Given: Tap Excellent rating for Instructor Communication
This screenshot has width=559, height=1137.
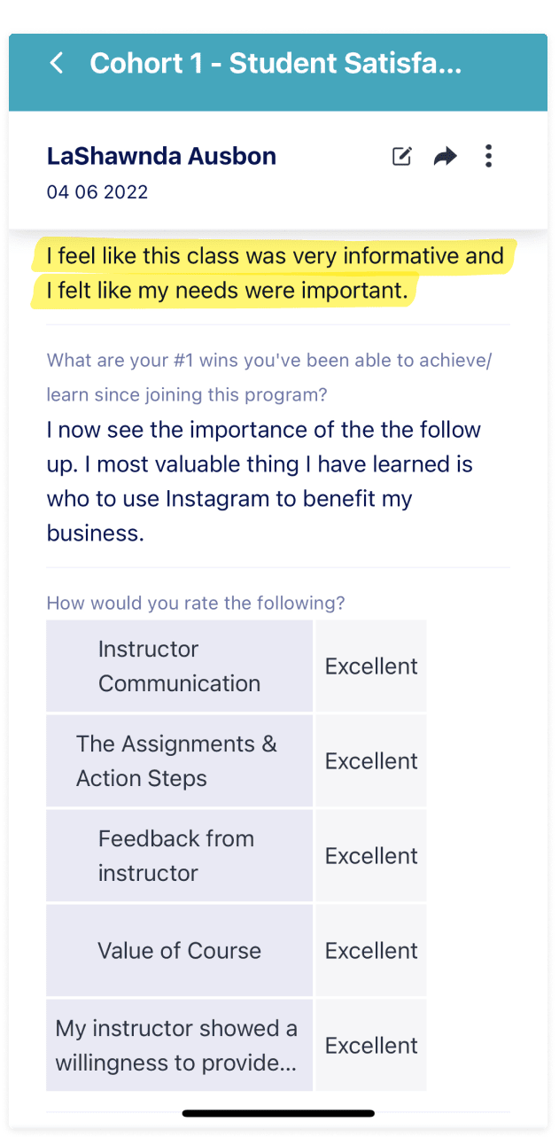Looking at the screenshot, I should click(371, 666).
